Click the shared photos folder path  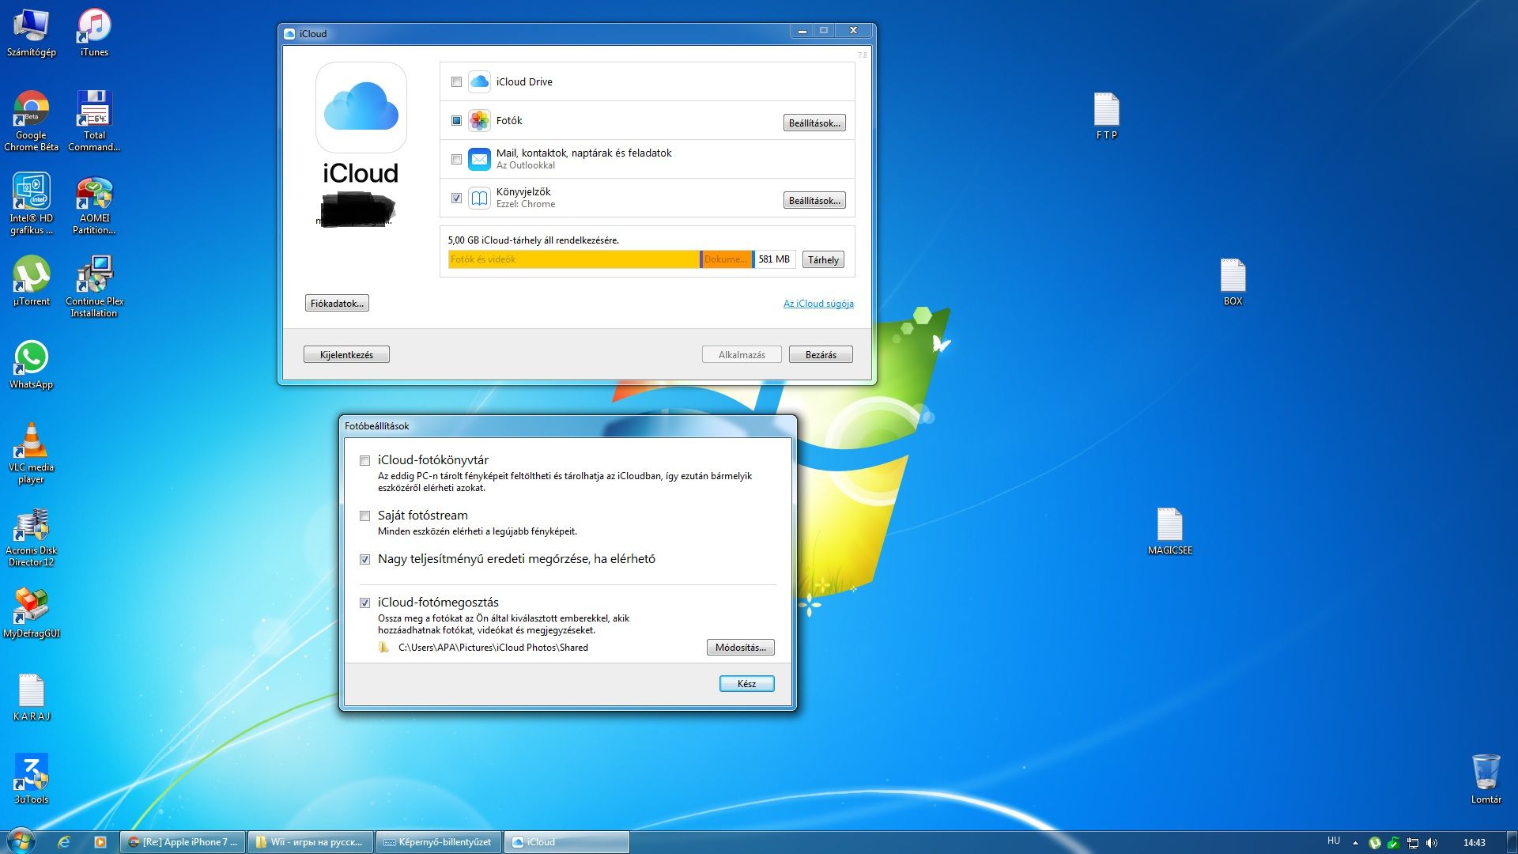493,648
